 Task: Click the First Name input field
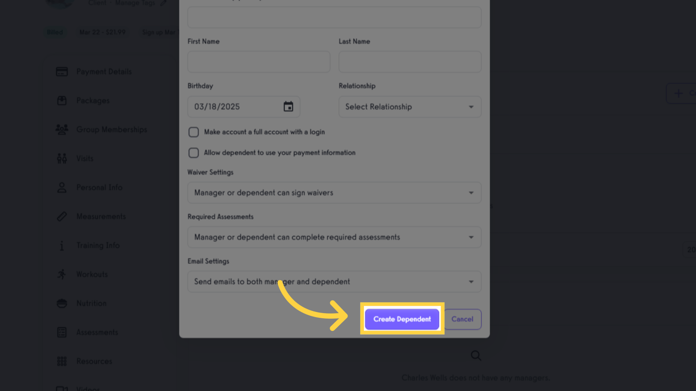(x=258, y=62)
